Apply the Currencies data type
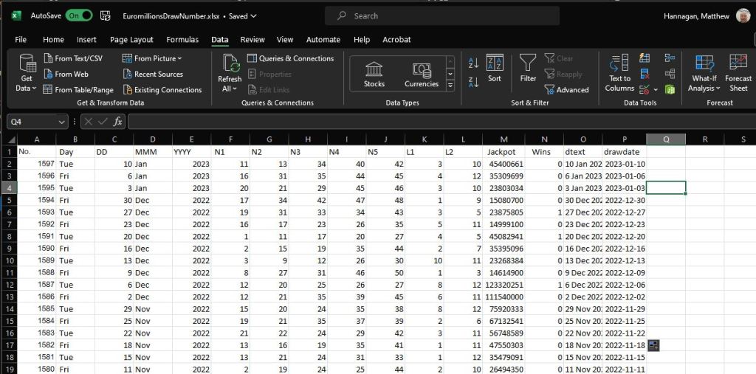 (422, 75)
